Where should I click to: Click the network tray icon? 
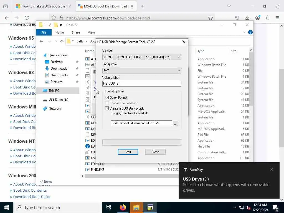[x=241, y=207]
